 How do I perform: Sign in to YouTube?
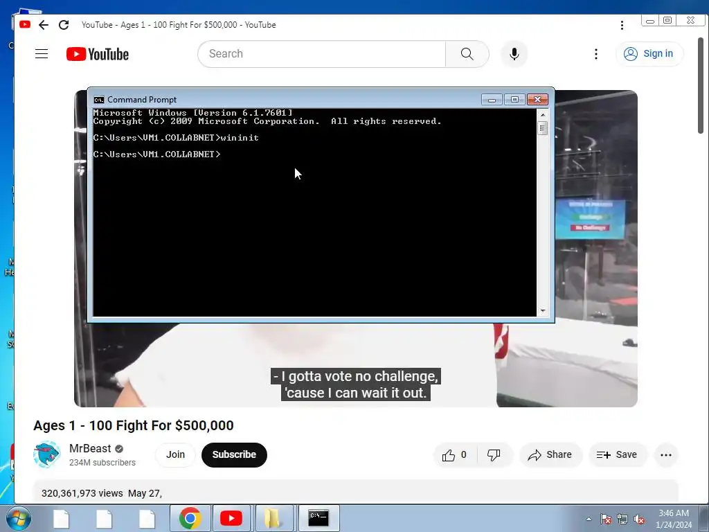click(x=649, y=54)
